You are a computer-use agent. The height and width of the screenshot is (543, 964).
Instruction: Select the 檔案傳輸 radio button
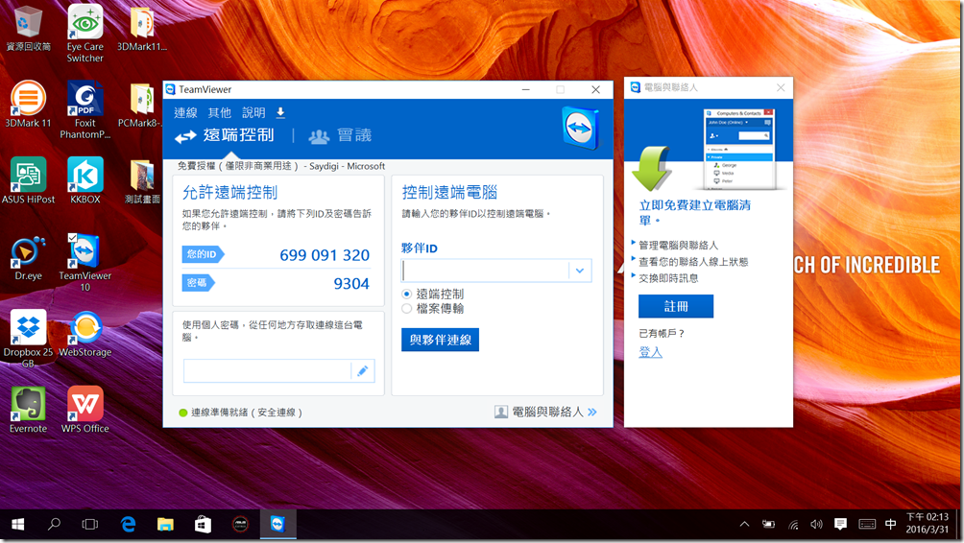pos(406,308)
